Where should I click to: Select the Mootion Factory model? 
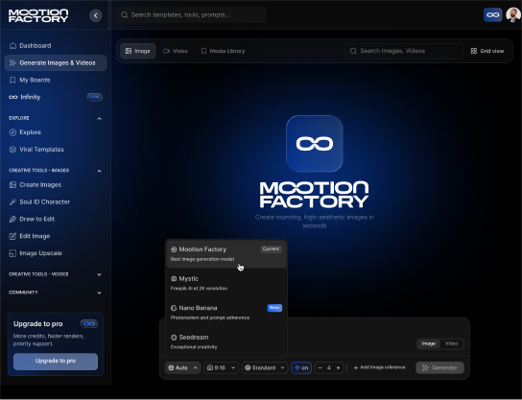click(226, 254)
